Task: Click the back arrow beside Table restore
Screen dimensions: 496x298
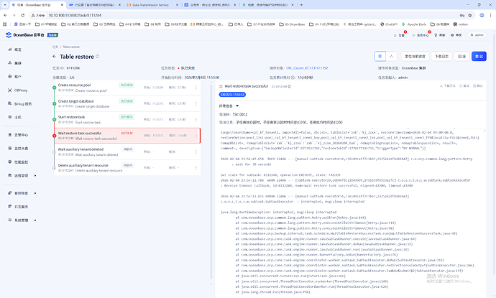Action: pyautogui.click(x=53, y=55)
